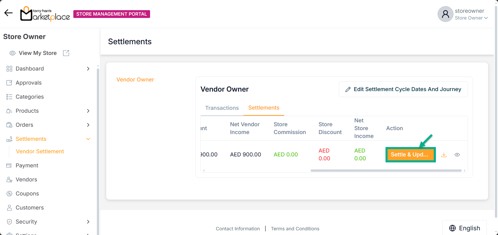Download the settlement report icon
Screen dimensions: 498x235
[444, 155]
